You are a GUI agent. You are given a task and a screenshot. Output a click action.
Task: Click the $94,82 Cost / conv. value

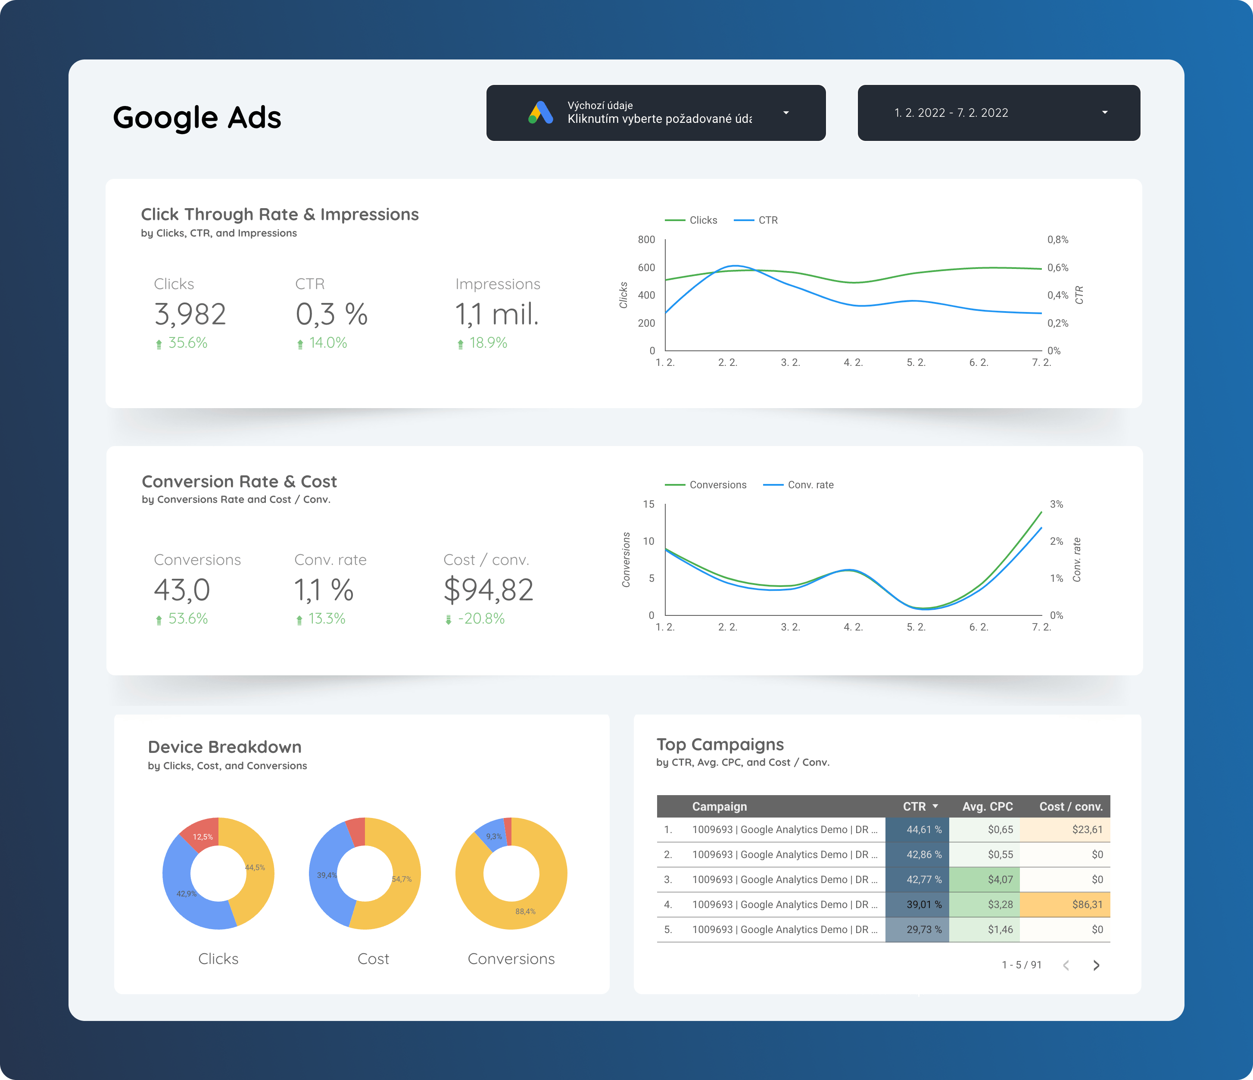point(489,590)
